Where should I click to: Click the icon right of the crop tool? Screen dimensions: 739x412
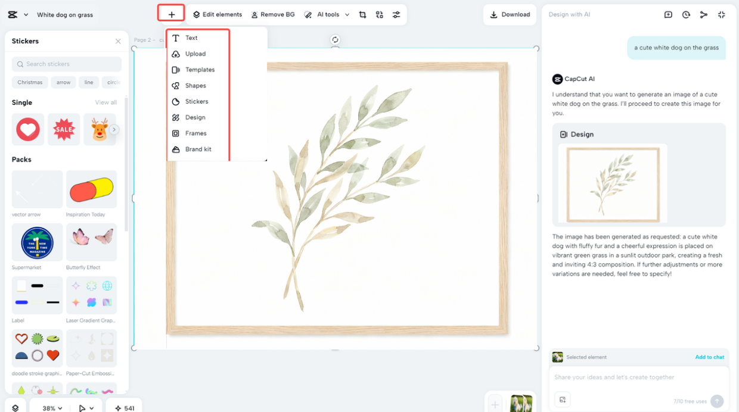[x=380, y=14]
